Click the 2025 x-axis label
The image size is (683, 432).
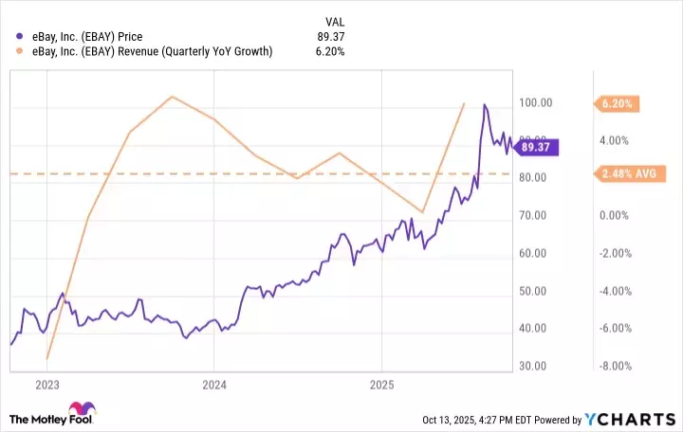coord(381,386)
